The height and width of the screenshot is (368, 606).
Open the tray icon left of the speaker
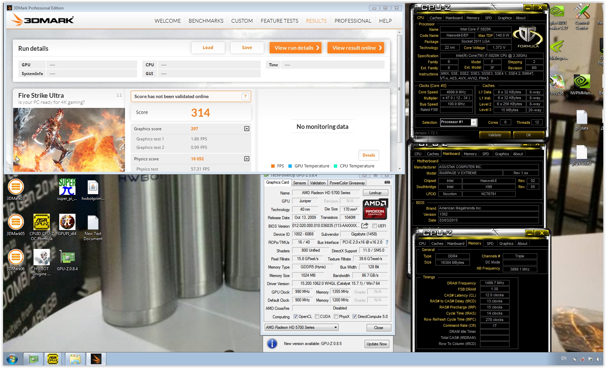[x=590, y=359]
